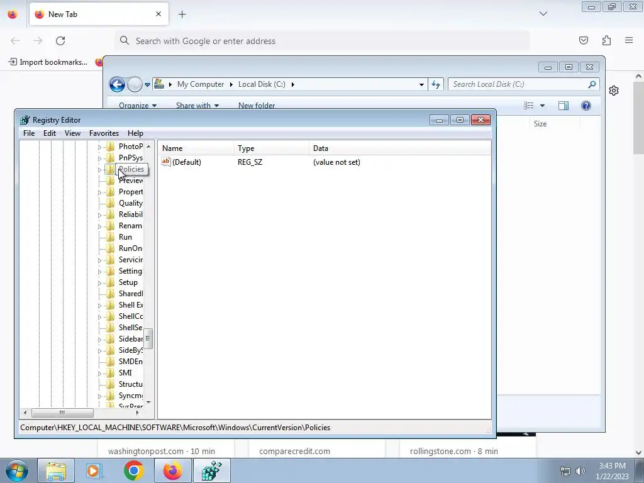
Task: Select the Shell Ex registry key
Action: pos(131,305)
